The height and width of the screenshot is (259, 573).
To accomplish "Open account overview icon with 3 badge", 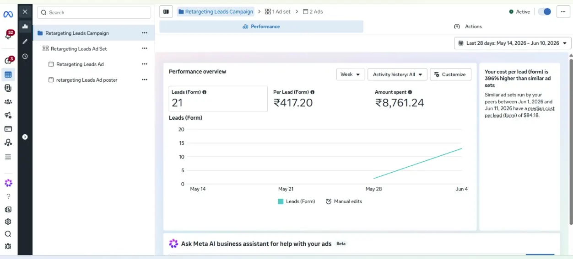I will pos(8,60).
